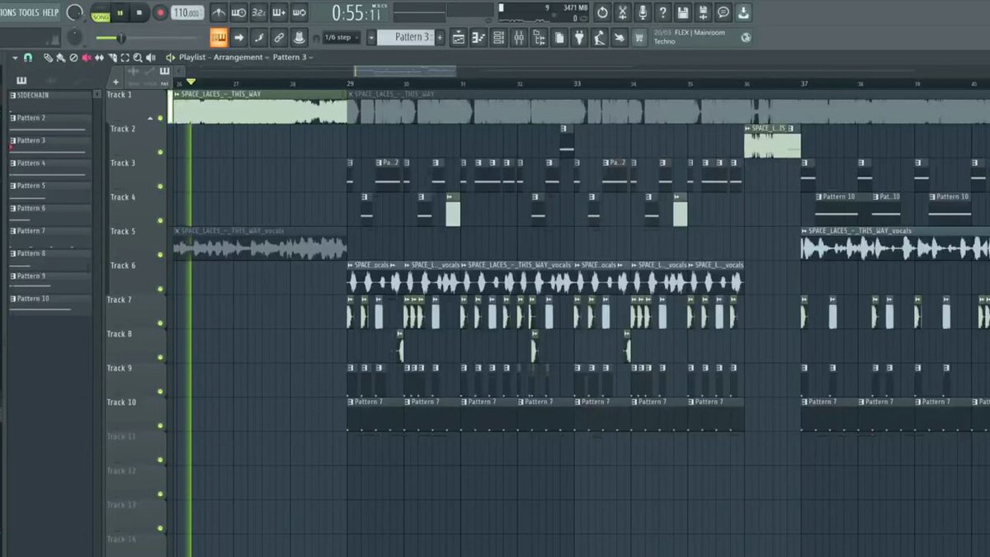Select Pattern 5 in pattern list

tap(49, 186)
